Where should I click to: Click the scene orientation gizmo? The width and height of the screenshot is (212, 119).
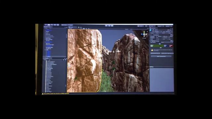coord(144,34)
